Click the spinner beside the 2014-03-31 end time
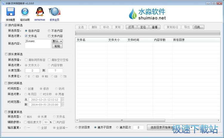 pyautogui.click(x=63, y=105)
